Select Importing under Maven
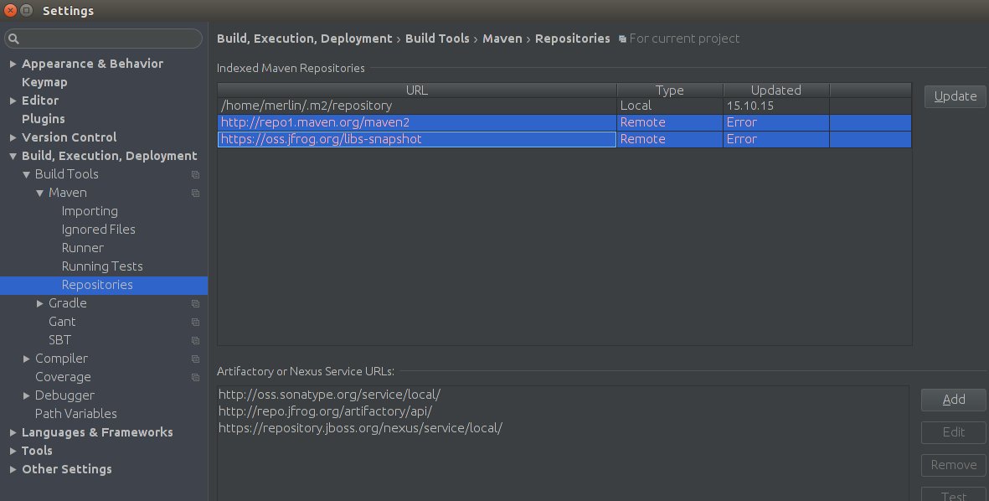The width and height of the screenshot is (989, 501). coord(90,211)
